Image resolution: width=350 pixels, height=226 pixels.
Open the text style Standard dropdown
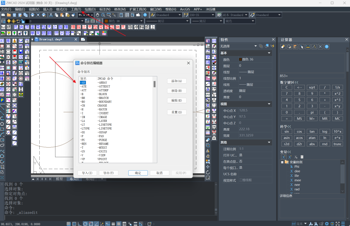tap(179, 15)
